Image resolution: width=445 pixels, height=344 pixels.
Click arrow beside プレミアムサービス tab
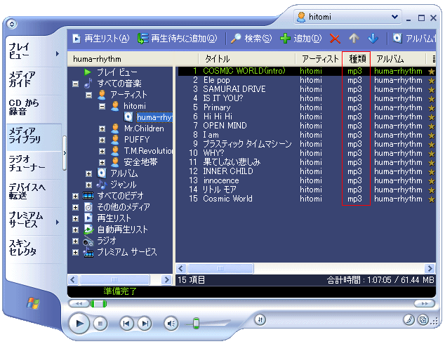click(58, 223)
